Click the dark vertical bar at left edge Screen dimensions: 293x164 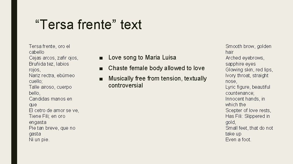[14, 82]
